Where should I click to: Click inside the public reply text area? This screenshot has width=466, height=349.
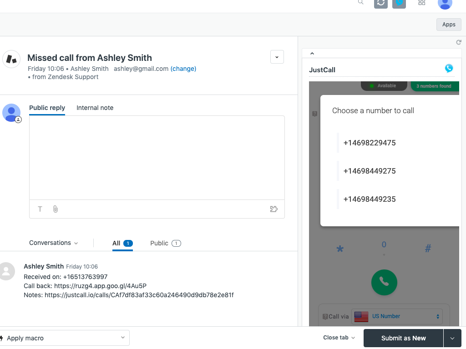tap(157, 157)
